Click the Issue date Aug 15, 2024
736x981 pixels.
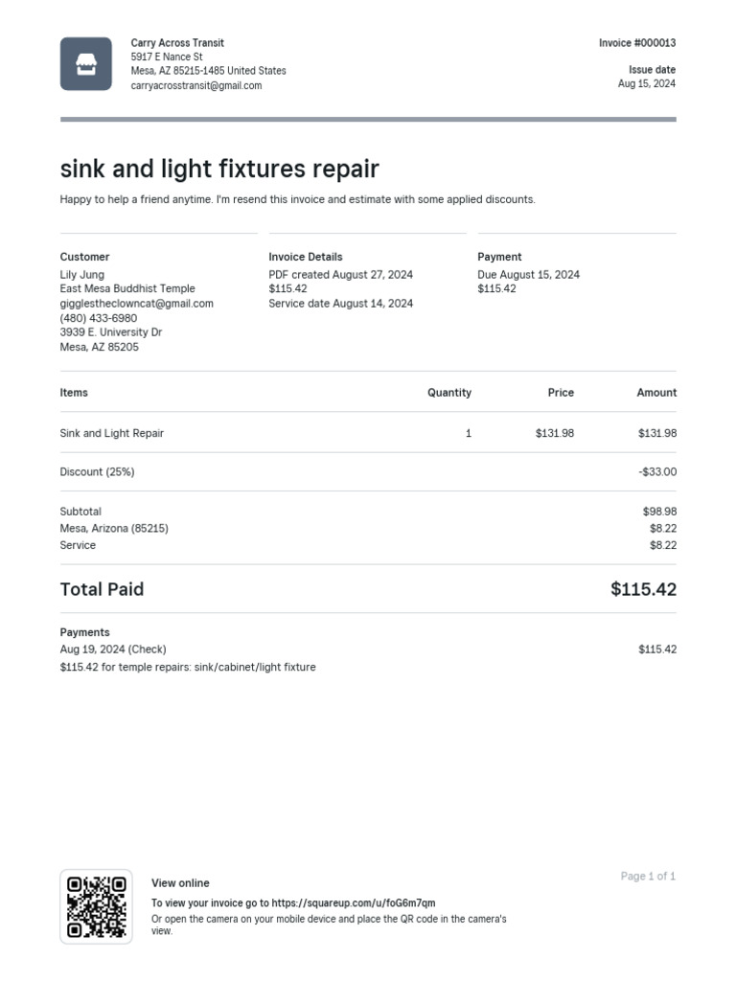pyautogui.click(x=647, y=84)
